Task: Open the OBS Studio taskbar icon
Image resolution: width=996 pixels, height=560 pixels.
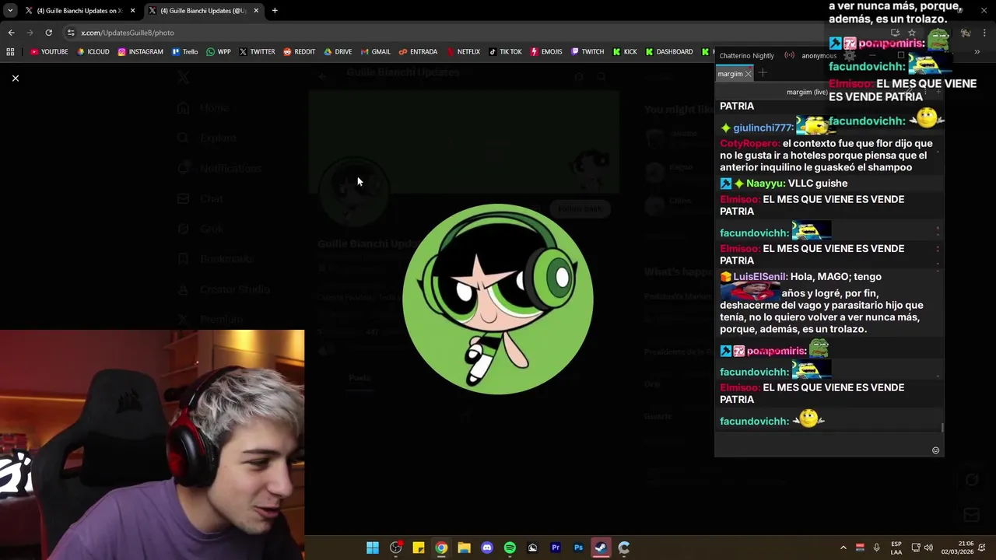Action: point(395,548)
